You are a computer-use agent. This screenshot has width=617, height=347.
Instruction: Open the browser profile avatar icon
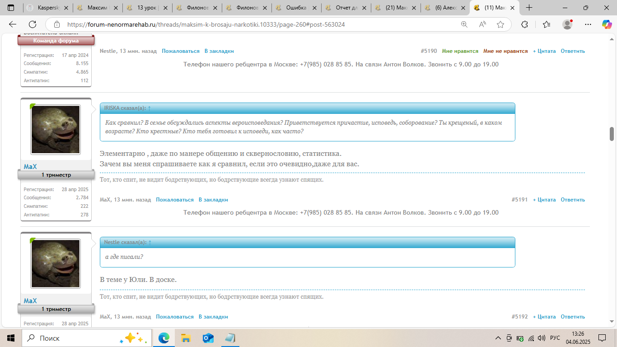[x=567, y=24]
